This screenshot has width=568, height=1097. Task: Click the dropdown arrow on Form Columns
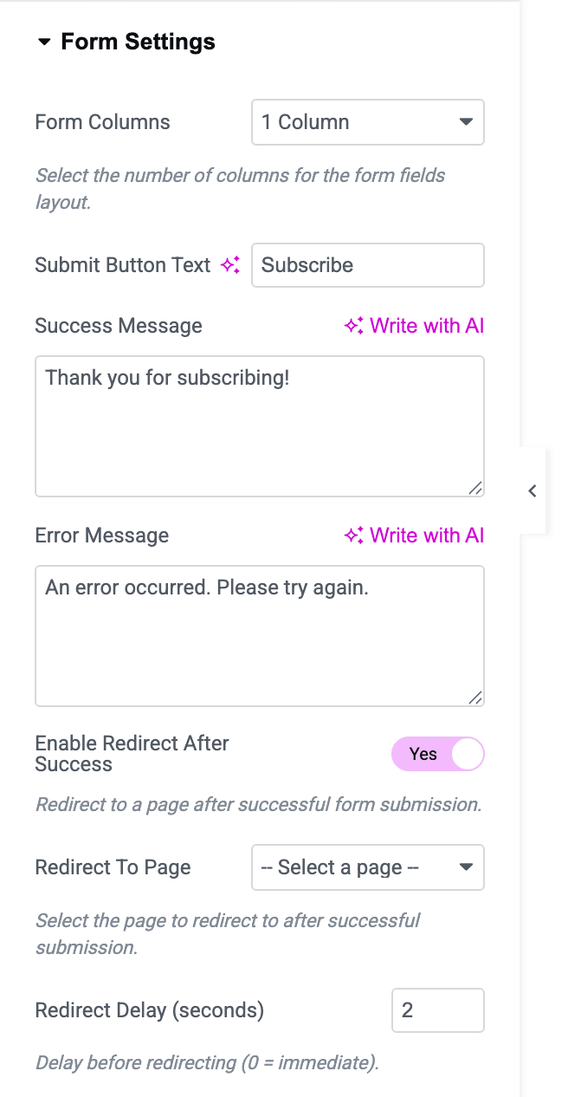coord(466,122)
